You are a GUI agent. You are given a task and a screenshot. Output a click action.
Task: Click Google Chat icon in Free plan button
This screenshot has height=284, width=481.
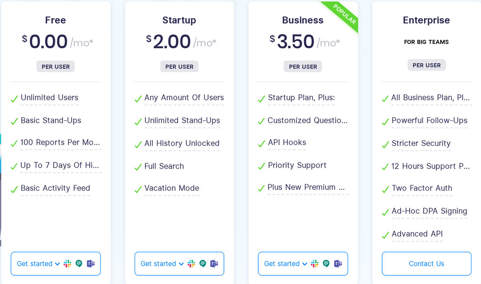79,264
